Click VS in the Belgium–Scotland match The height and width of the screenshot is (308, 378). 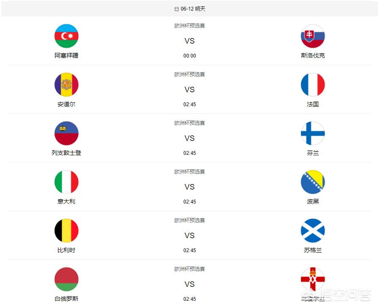click(190, 236)
